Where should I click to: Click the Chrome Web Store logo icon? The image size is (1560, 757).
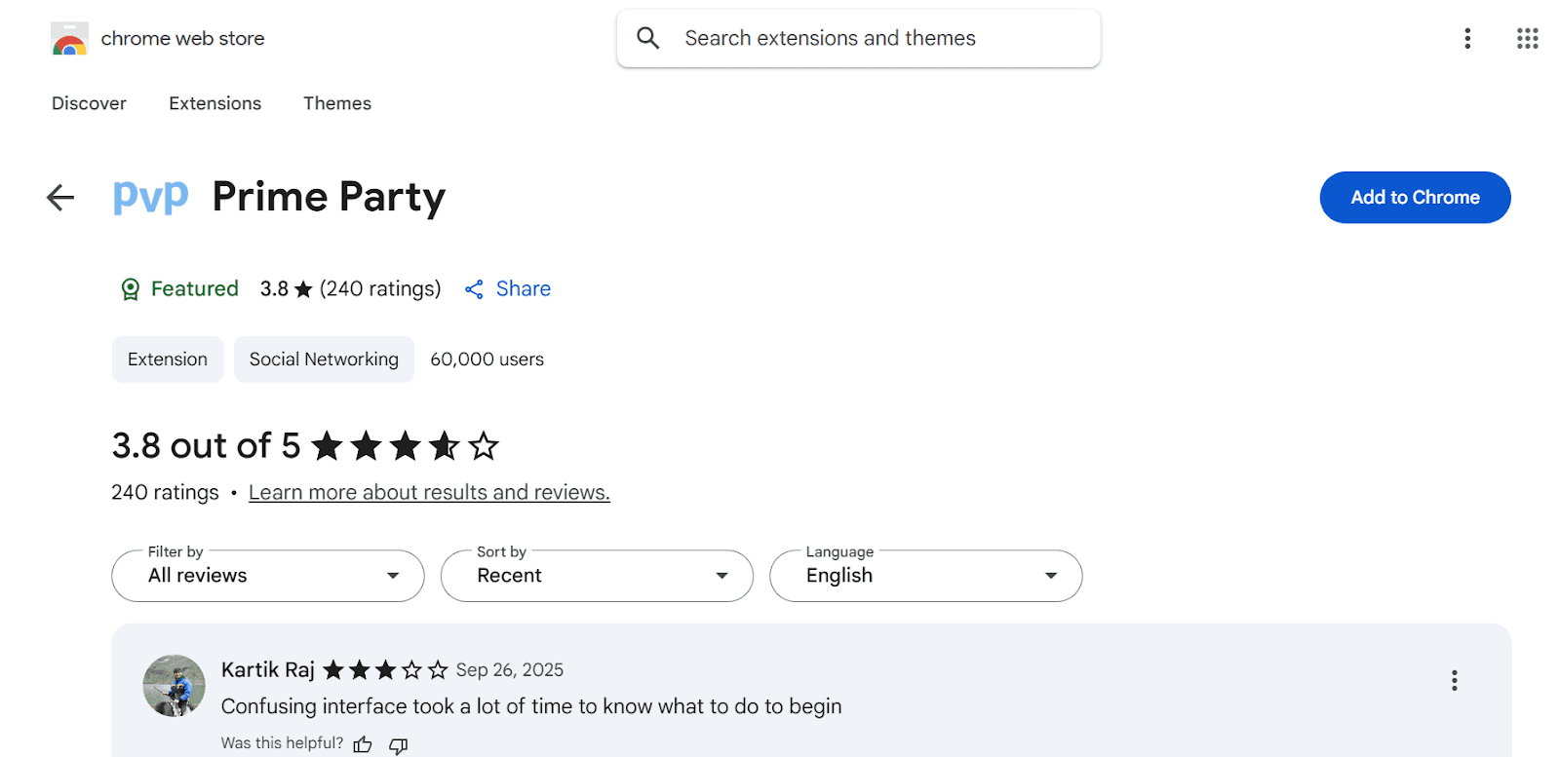click(69, 39)
